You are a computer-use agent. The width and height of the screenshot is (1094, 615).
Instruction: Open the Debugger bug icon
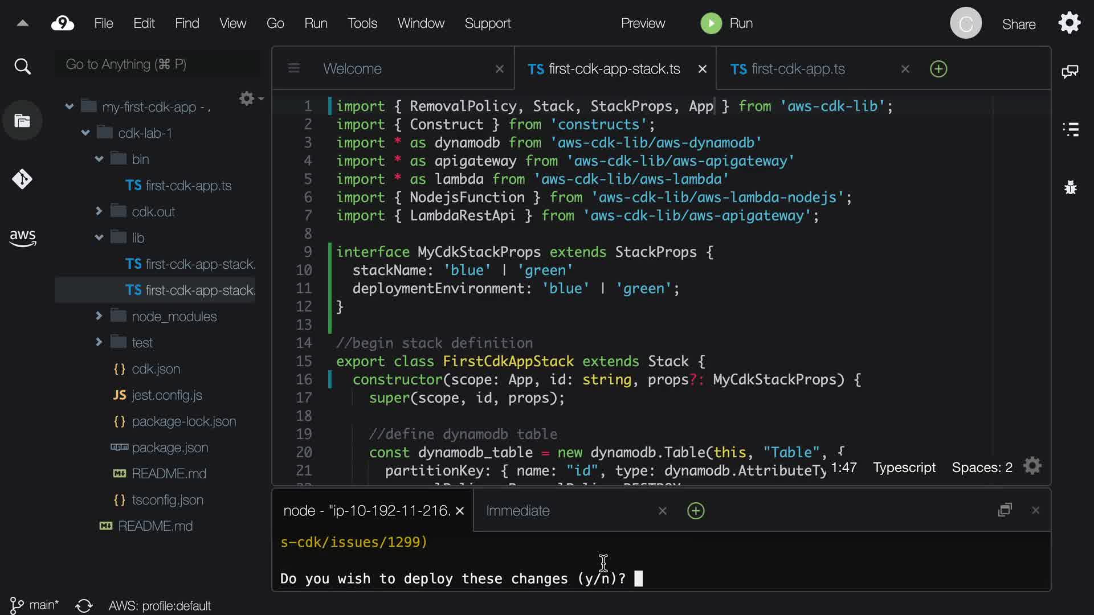[1071, 187]
